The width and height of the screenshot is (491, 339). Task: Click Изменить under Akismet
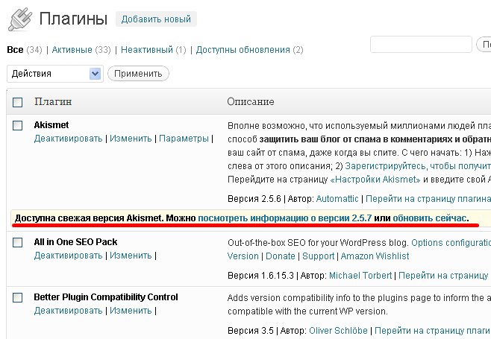coord(131,139)
